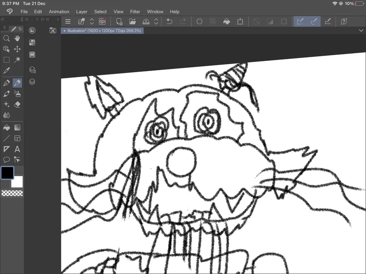Viewport: 366px width, 274px height.
Task: Open the Quick Access circle-square palette icon
Action: [x=32, y=30]
